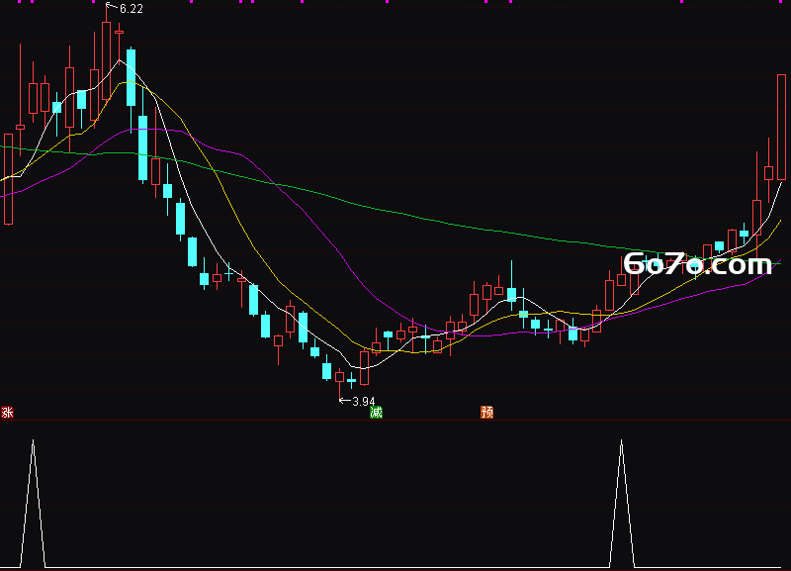Click the highest candle beside 6.22

(x=106, y=55)
